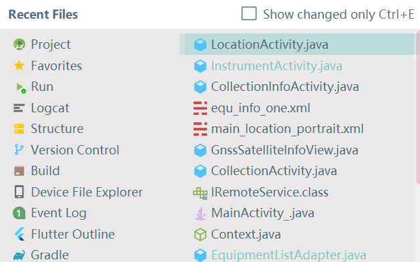The height and width of the screenshot is (262, 420).
Task: Open Context.java from recent files
Action: 246,235
